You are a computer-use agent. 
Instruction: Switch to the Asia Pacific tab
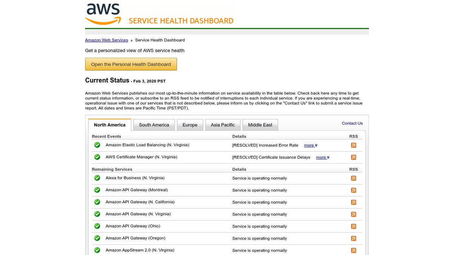point(223,125)
